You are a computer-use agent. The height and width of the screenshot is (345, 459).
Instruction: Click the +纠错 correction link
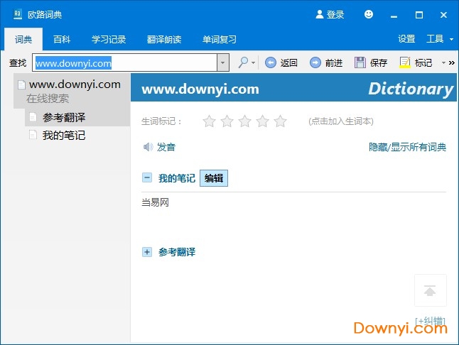430,321
